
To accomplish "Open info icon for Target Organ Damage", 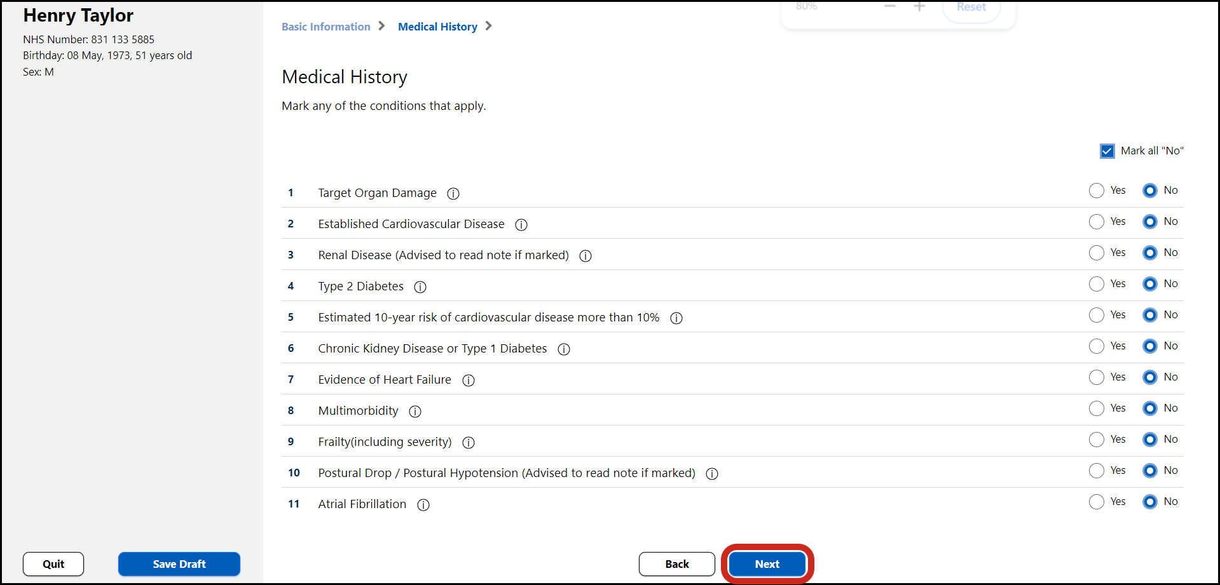I will (x=453, y=194).
